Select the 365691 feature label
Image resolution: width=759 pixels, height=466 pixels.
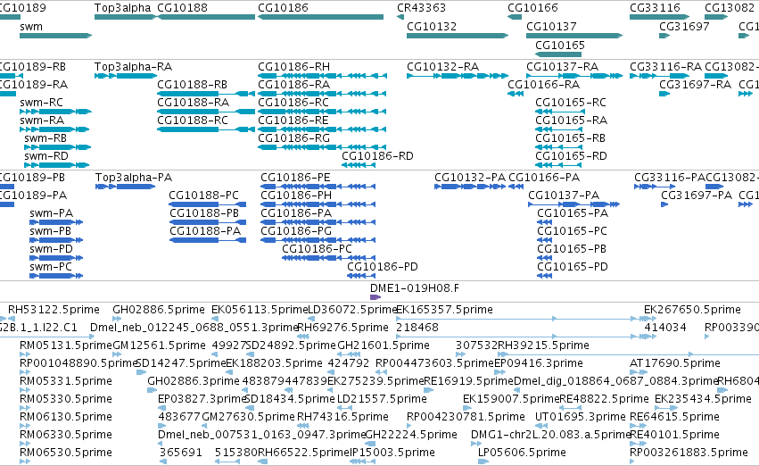pos(180,453)
